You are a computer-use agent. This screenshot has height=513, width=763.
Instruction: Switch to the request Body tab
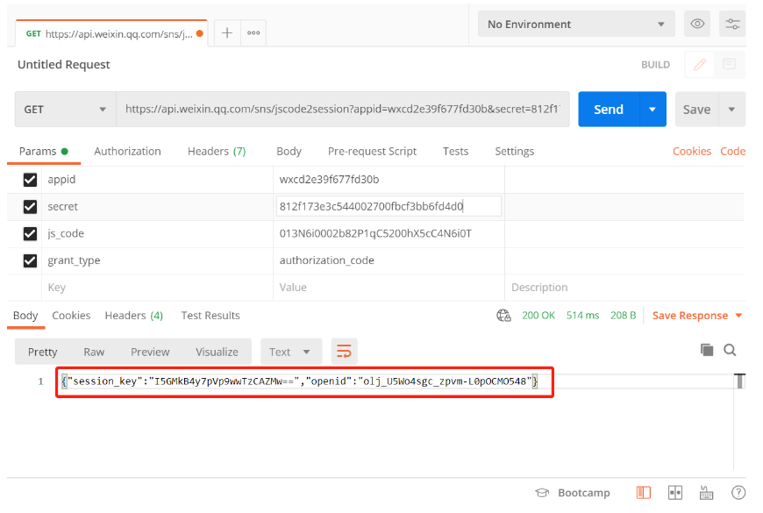coord(289,152)
